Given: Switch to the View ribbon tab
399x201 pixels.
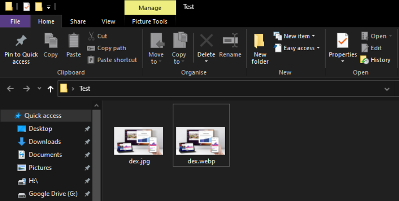Looking at the screenshot, I should (x=108, y=21).
